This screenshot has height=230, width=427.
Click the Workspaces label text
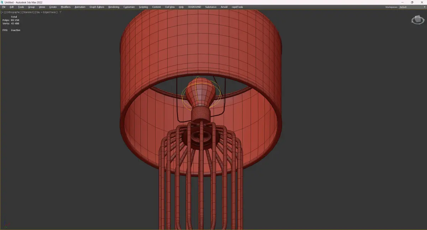391,7
